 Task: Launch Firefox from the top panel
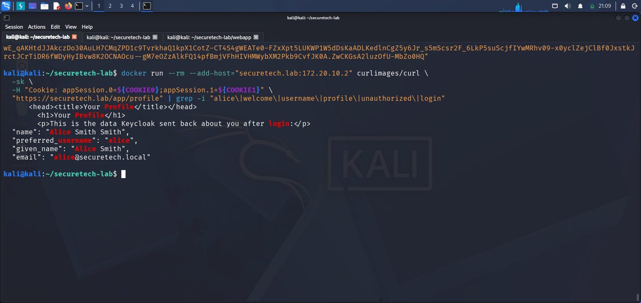tap(68, 6)
